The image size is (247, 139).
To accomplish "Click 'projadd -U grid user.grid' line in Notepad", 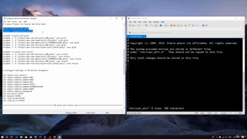I will 16,36.
